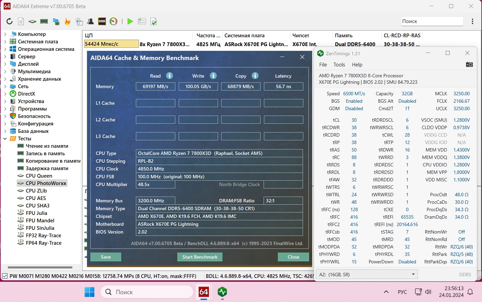
Task: Start benchmark with green play icon
Action: tap(130, 21)
